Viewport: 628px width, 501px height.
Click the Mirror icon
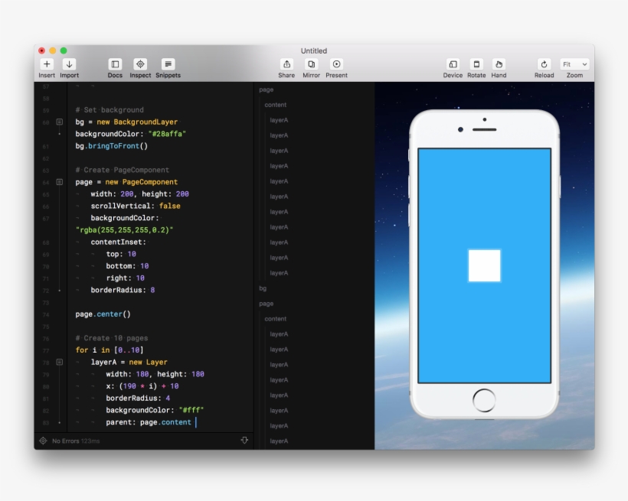[311, 66]
